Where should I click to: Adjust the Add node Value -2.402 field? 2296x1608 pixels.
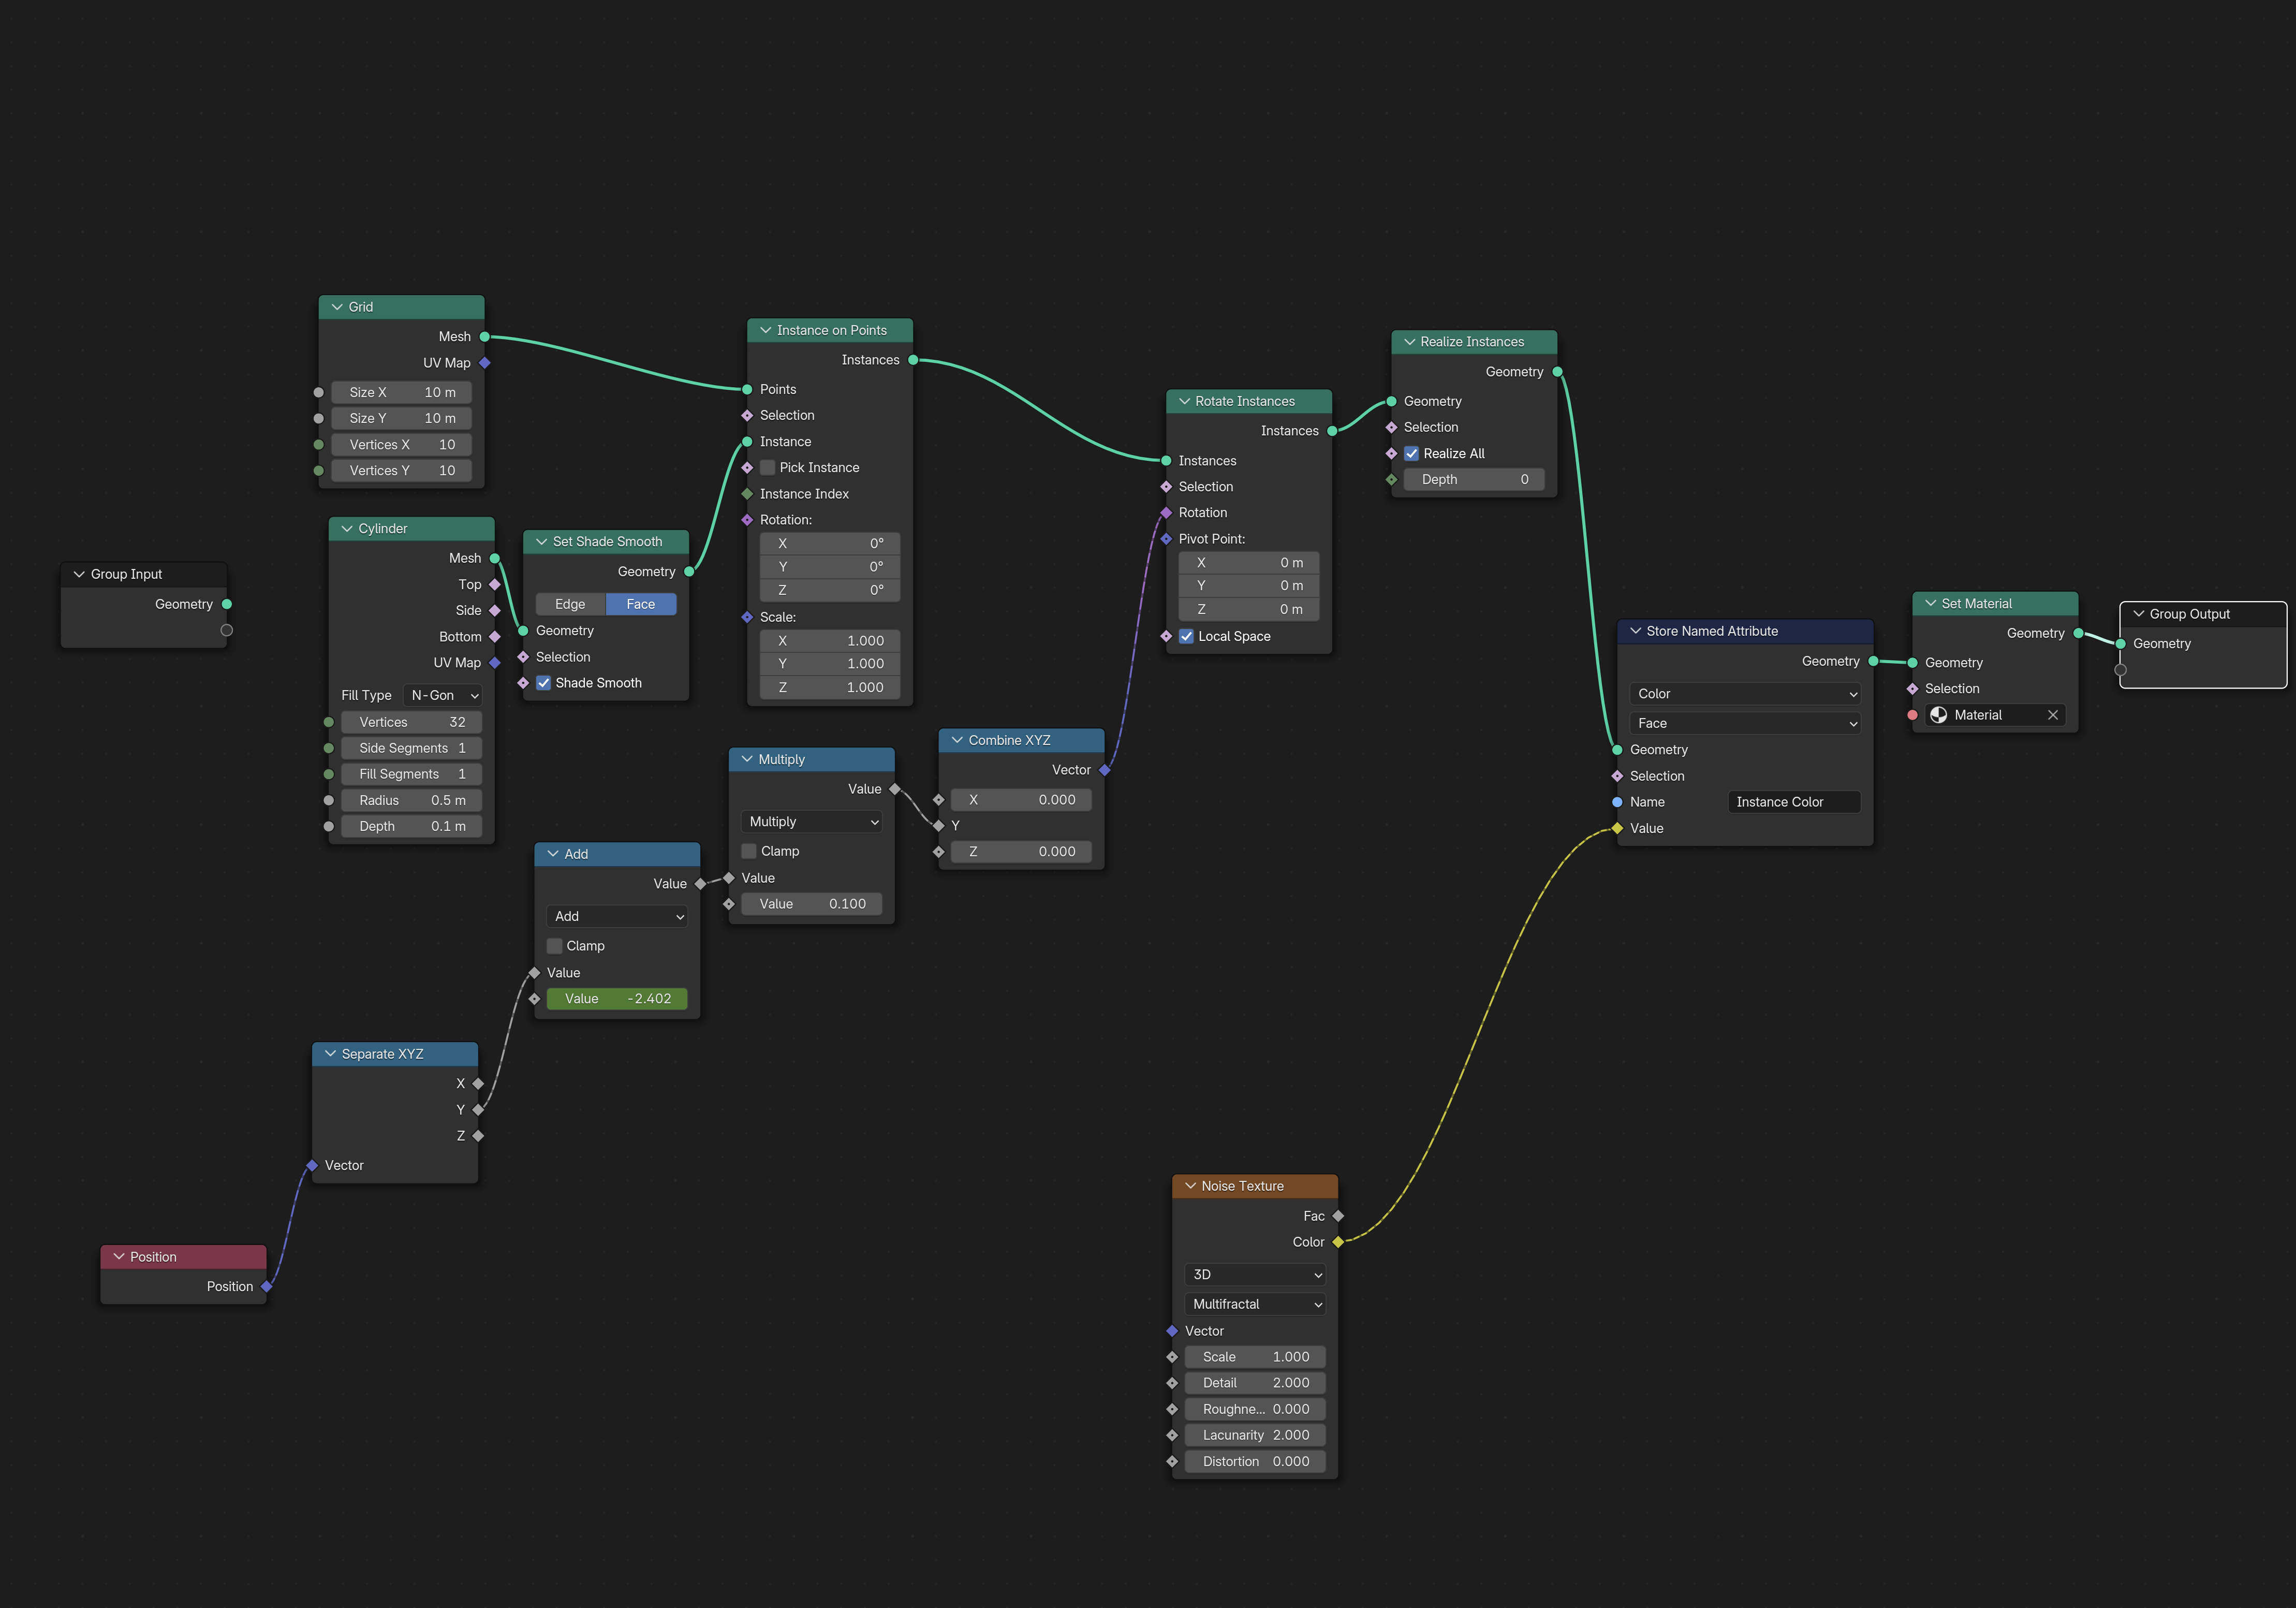point(617,999)
